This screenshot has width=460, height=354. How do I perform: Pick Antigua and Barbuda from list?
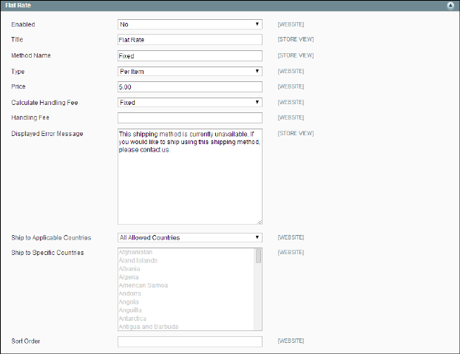(149, 327)
